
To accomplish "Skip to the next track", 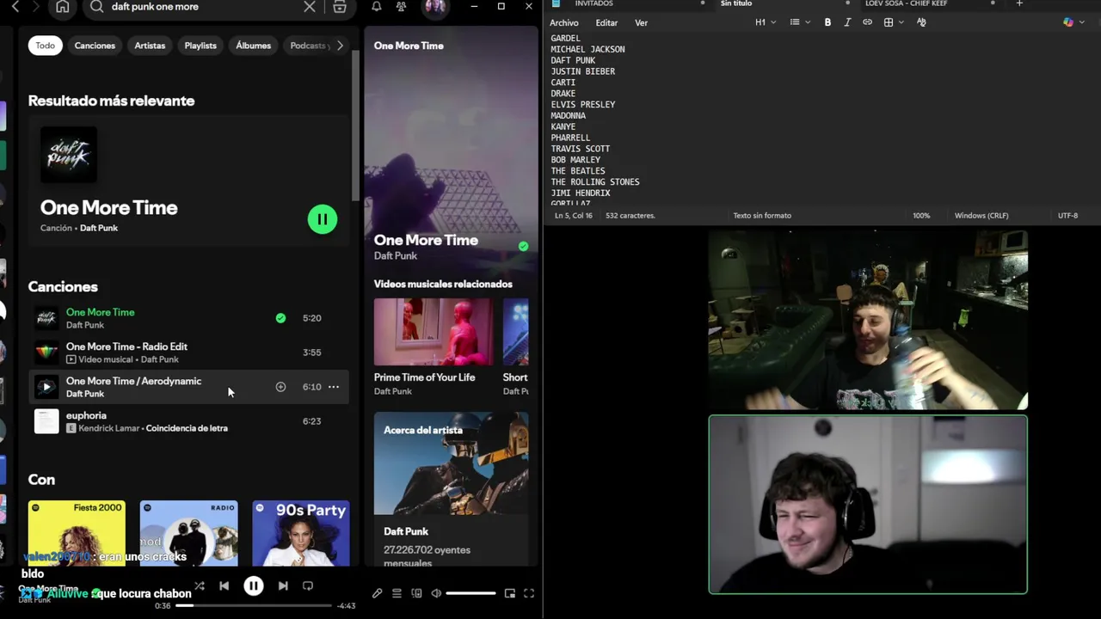I will coord(283,586).
